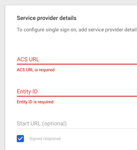Click the 'ACS URL is required' error
This screenshot has height=150, width=137.
pos(36,70)
